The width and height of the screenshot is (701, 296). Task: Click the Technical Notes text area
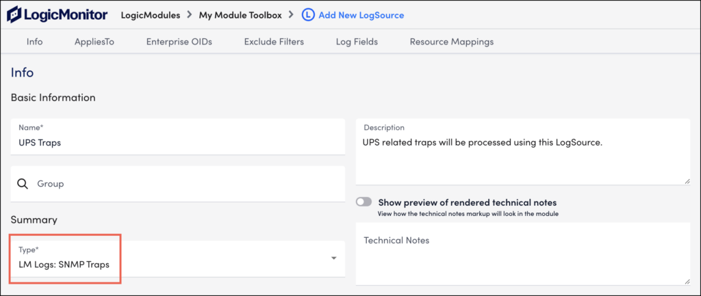pos(523,254)
